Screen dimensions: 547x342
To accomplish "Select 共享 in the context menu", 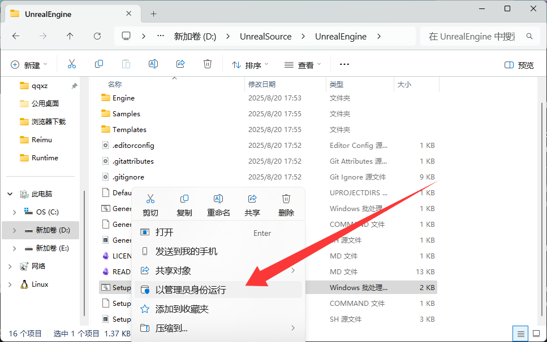I will (252, 205).
